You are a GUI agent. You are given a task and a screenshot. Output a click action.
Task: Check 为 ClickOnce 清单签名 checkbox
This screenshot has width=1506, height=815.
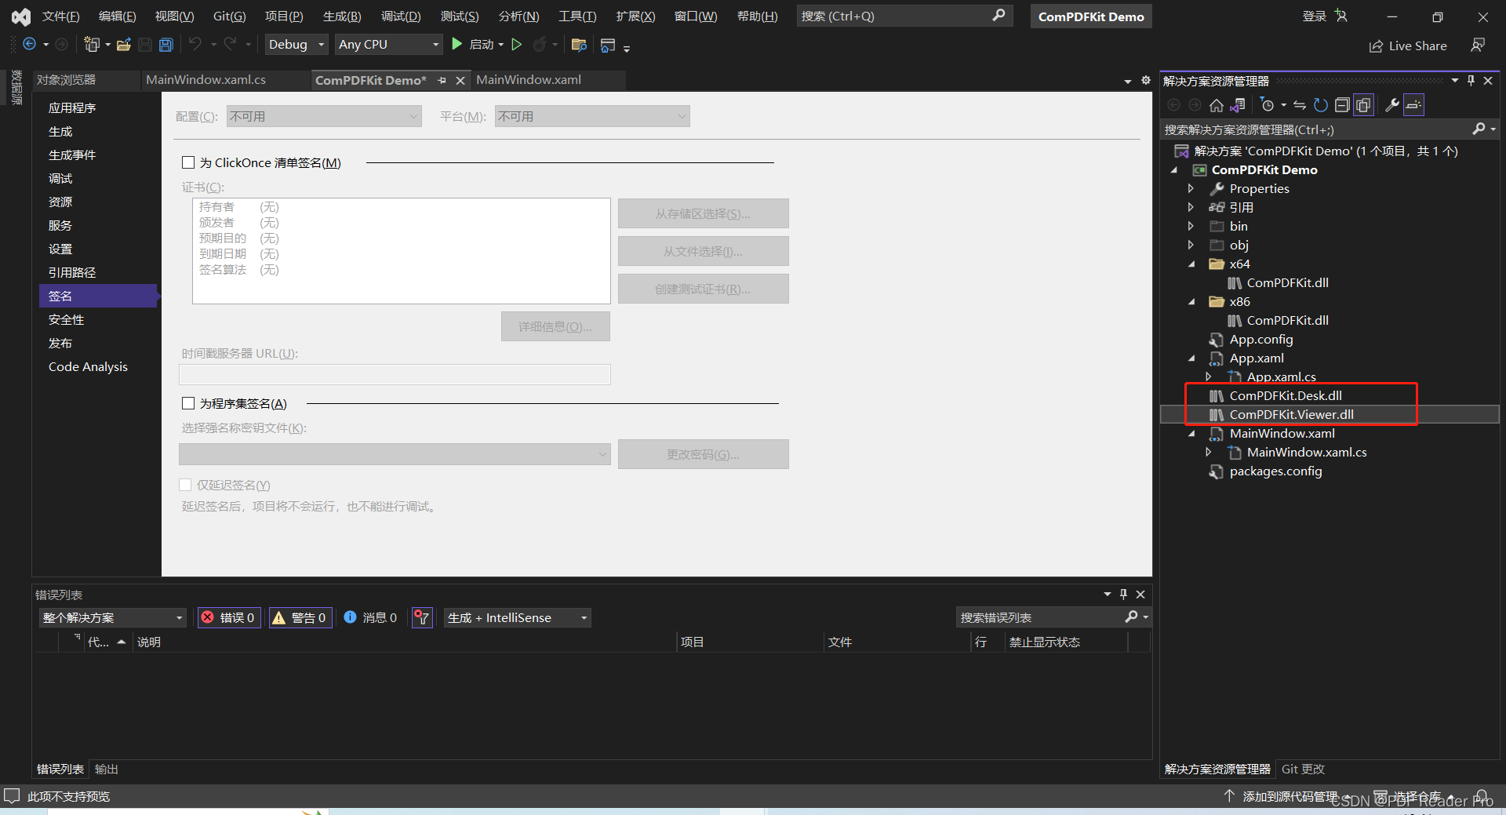[x=188, y=162]
